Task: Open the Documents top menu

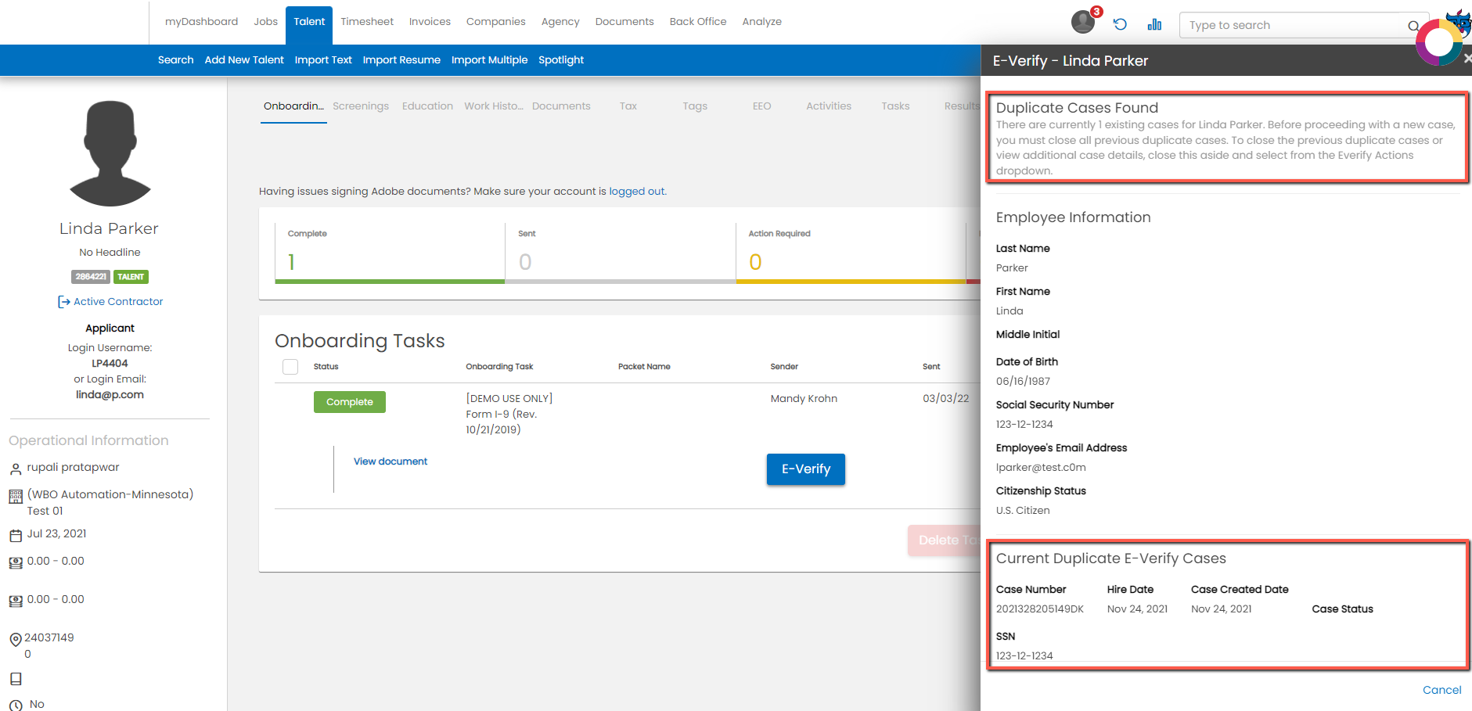Action: pos(624,22)
